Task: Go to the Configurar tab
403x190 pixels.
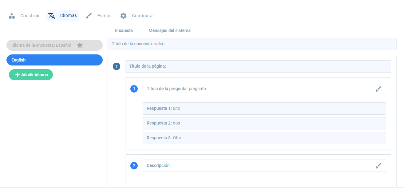Action: 137,16
